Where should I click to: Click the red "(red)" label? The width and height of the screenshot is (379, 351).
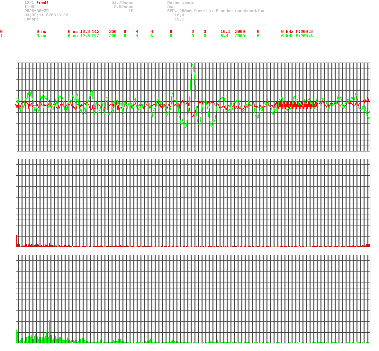click(x=43, y=2)
